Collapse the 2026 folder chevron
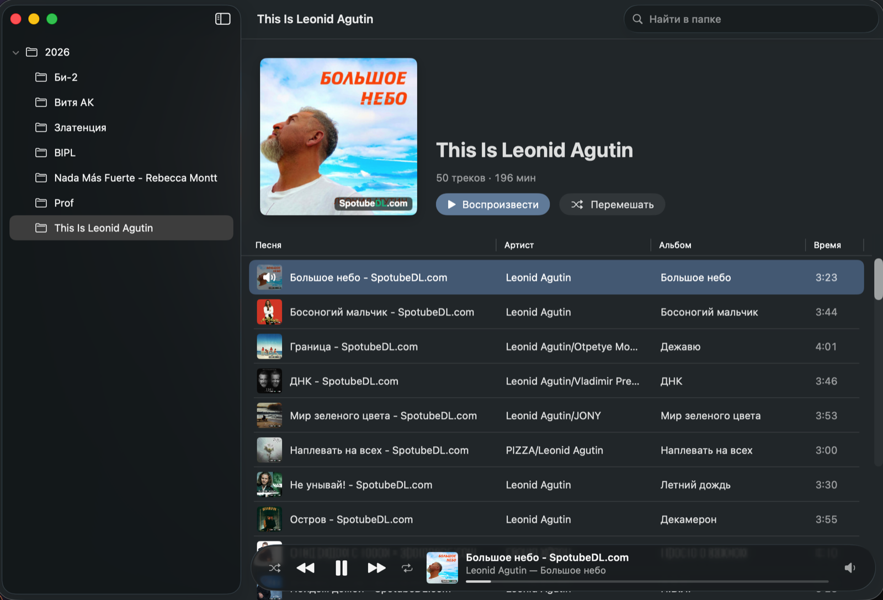The height and width of the screenshot is (600, 883). tap(15, 52)
